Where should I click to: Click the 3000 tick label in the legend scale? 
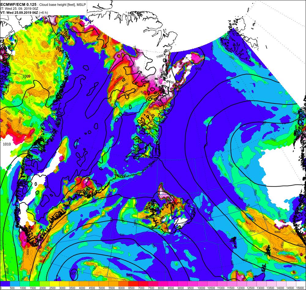pyautogui.click(x=62, y=288)
